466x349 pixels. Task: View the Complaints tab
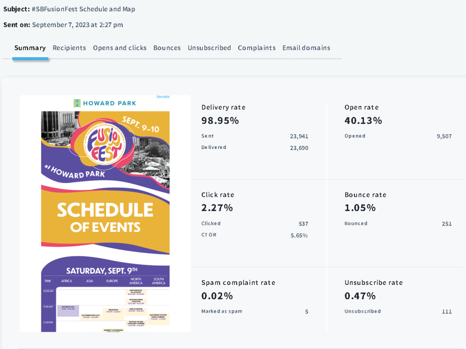point(257,48)
